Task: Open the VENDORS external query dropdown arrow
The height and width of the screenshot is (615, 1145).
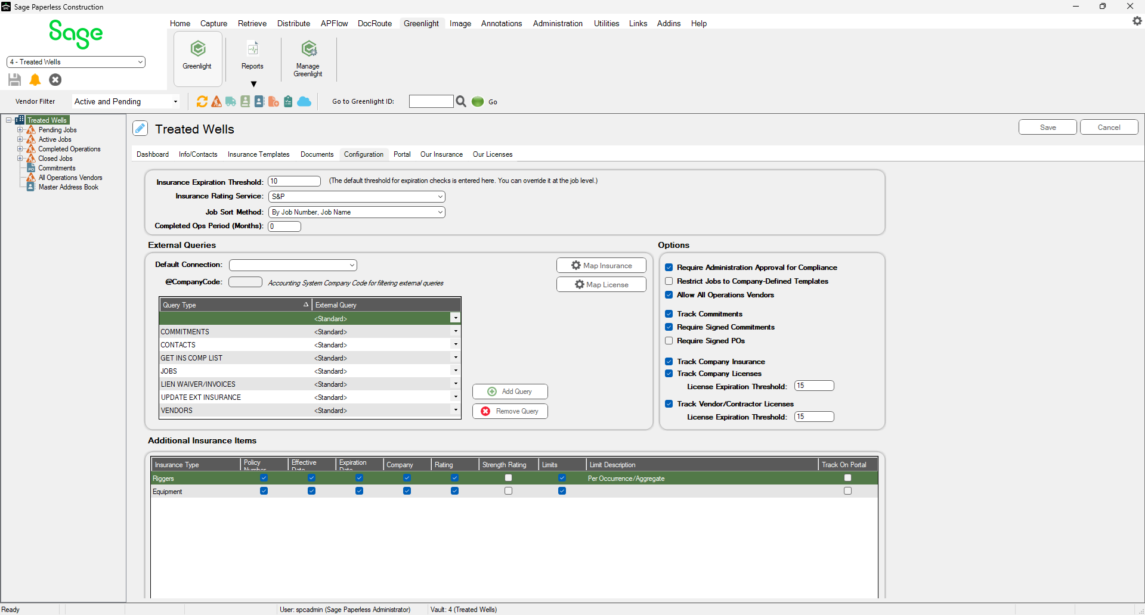Action: [456, 410]
